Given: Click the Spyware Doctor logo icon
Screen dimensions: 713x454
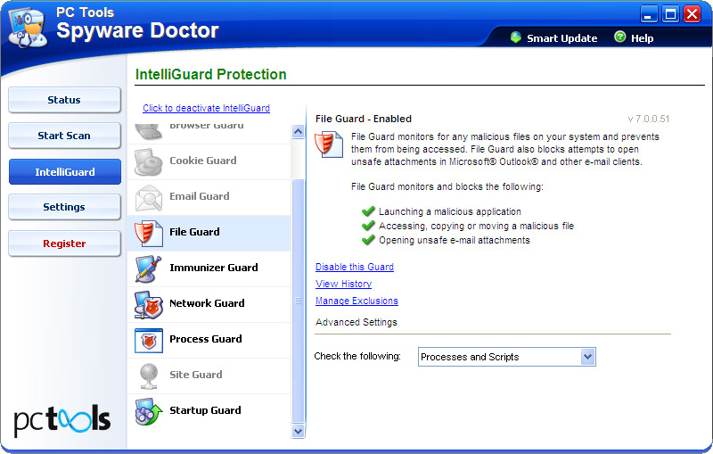Looking at the screenshot, I should (x=28, y=28).
